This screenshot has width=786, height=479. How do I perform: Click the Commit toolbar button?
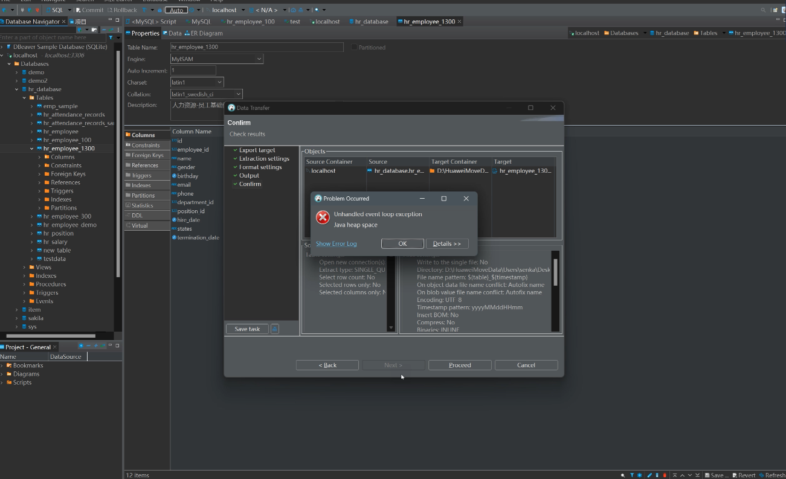point(89,10)
